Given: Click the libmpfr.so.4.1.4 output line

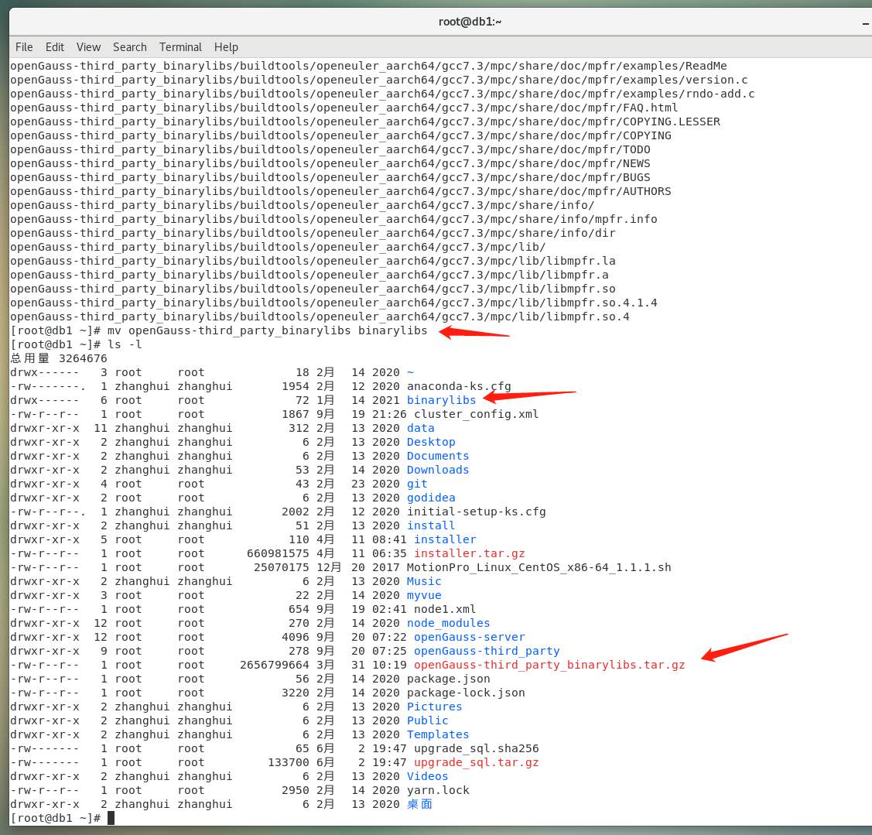Looking at the screenshot, I should (333, 303).
